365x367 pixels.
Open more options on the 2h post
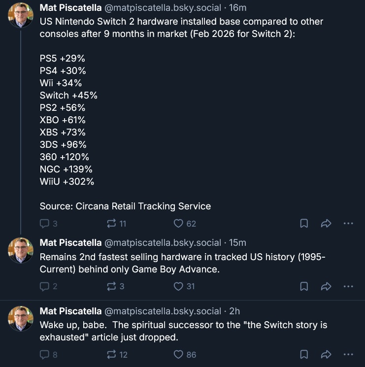(x=348, y=354)
